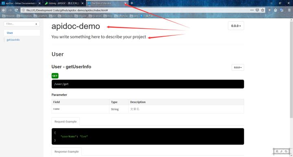This screenshot has height=157, width=293.
Task: Close the 'apiDoc - Inline Documentation' tab
Action: tap(39, 3)
